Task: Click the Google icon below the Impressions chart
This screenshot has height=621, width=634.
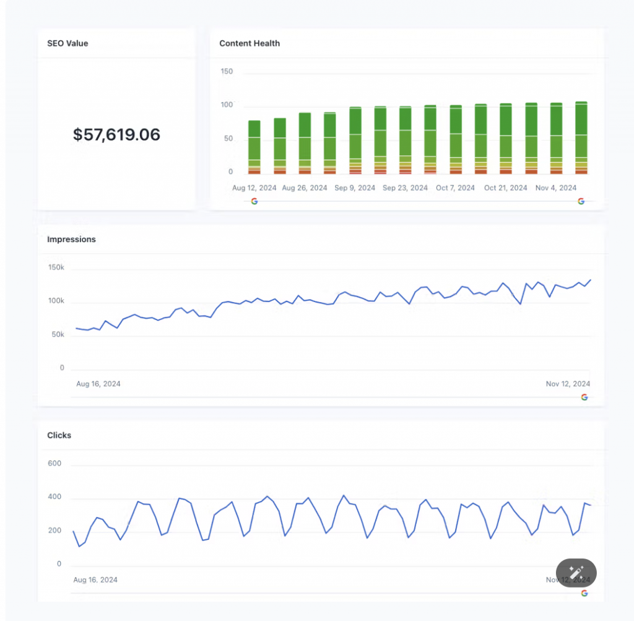Action: [x=584, y=397]
